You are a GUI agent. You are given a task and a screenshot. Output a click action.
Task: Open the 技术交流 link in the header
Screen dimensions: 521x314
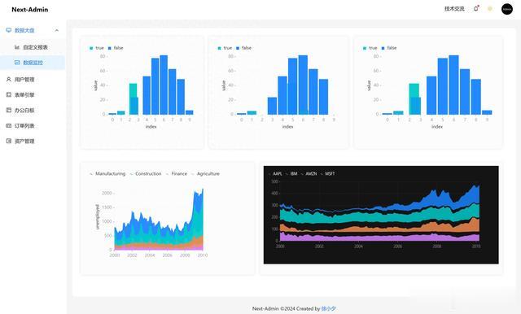click(x=454, y=9)
